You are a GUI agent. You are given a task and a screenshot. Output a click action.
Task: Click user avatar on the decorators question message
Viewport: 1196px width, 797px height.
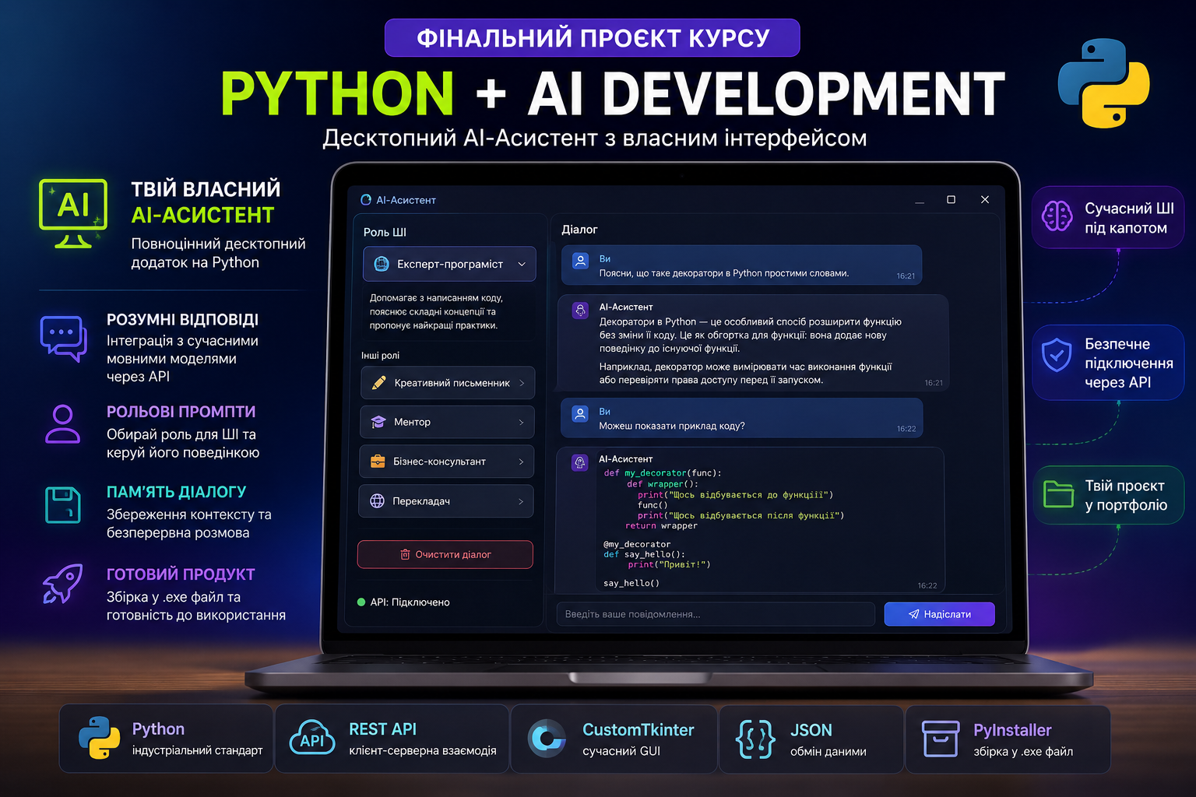(x=580, y=261)
